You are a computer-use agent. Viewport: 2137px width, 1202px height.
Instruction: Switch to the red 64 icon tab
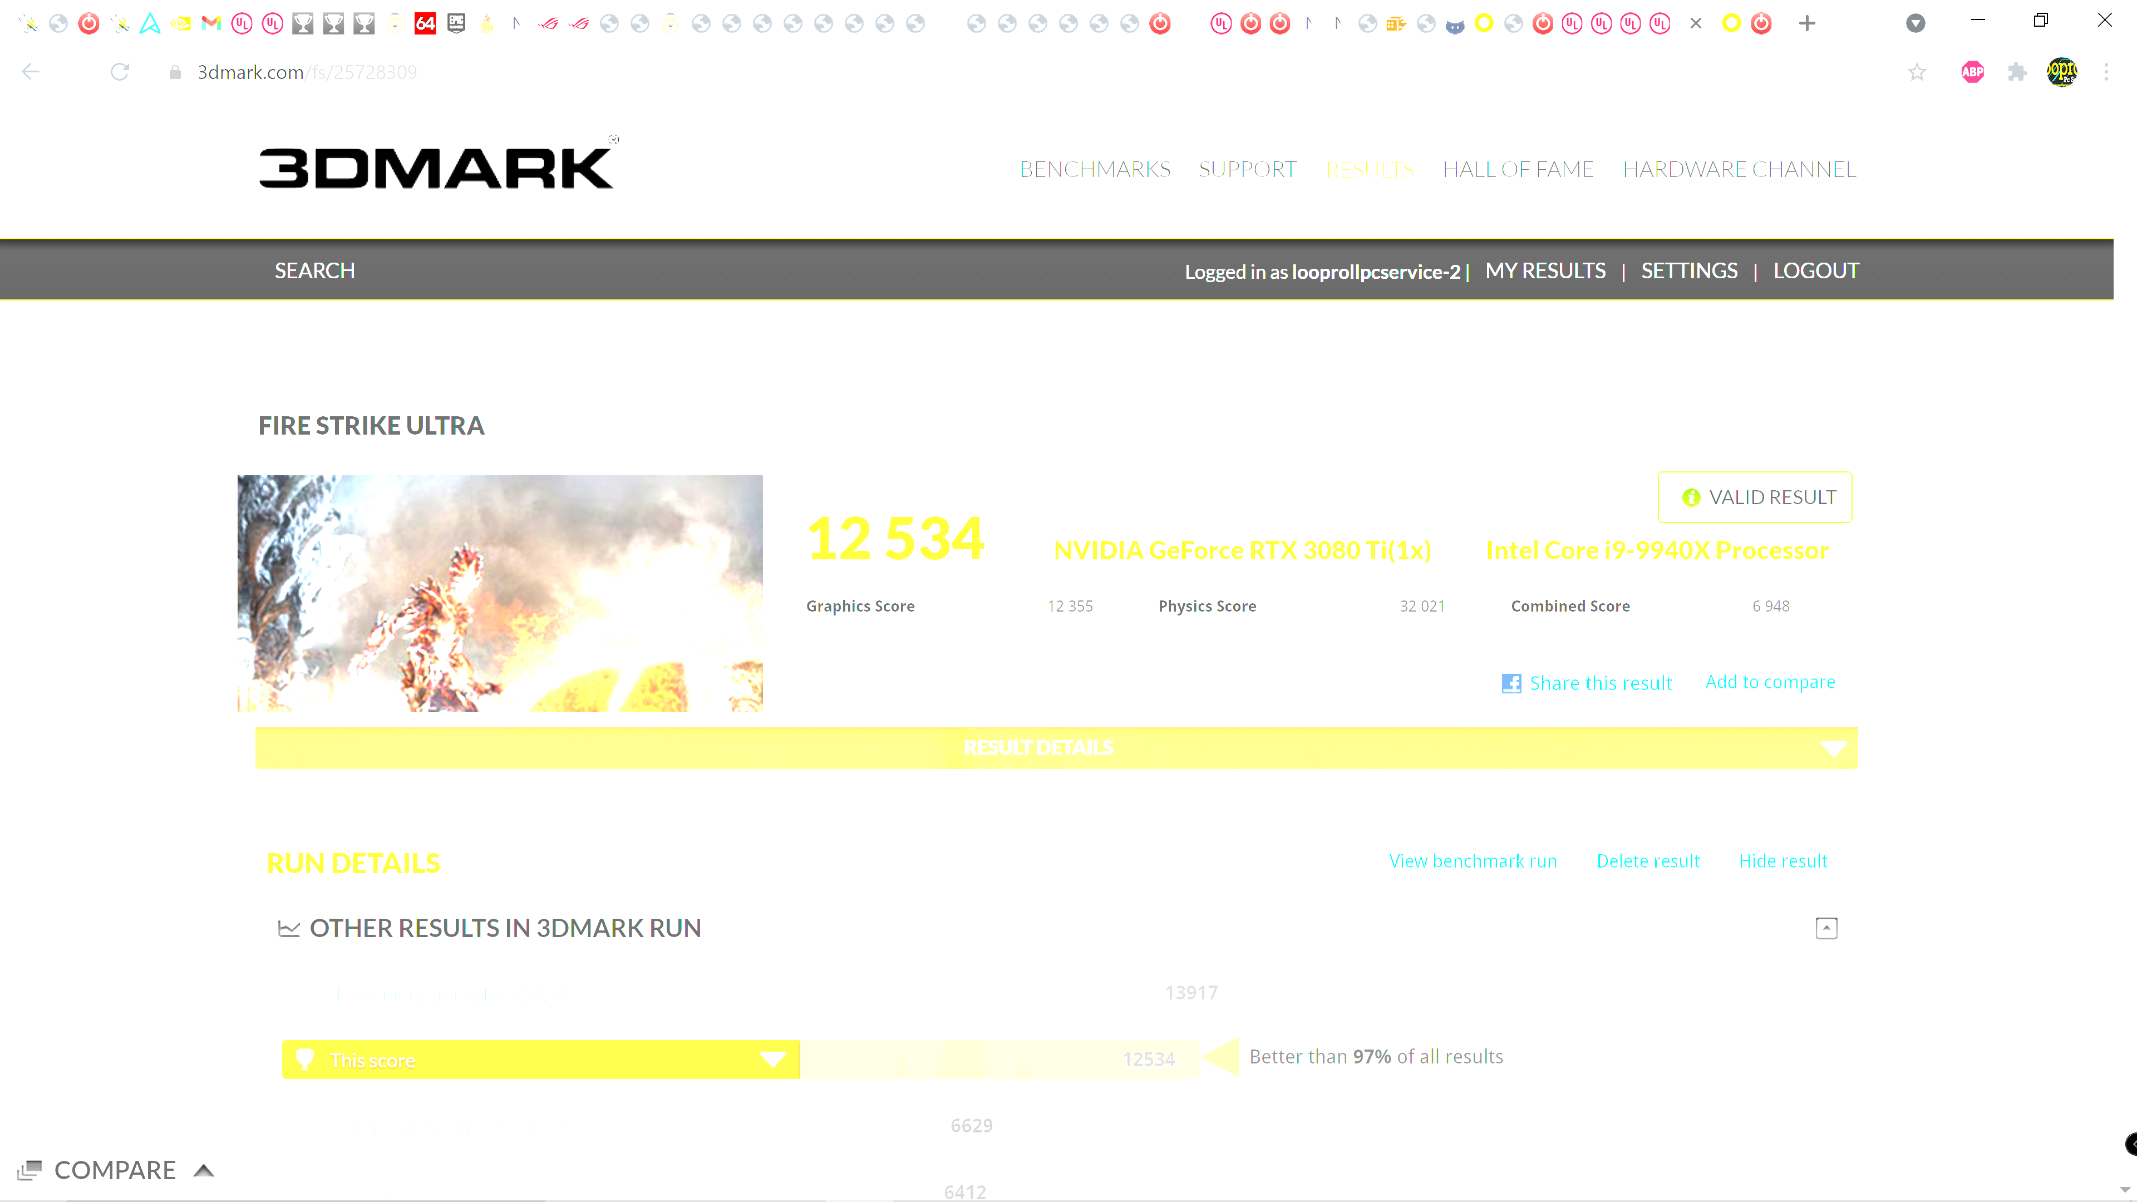(x=426, y=23)
